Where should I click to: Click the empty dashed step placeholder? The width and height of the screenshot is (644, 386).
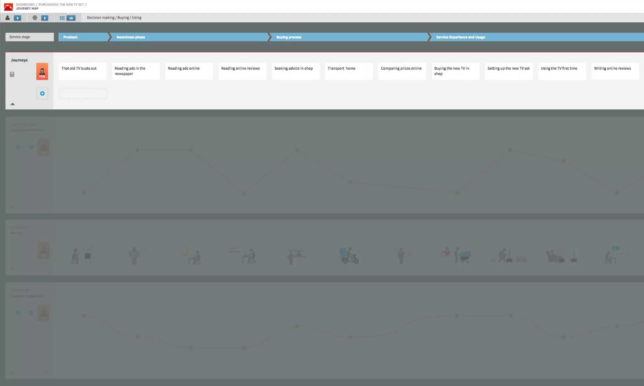coord(83,94)
